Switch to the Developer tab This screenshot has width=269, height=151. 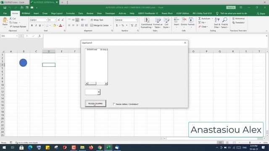[110, 13]
